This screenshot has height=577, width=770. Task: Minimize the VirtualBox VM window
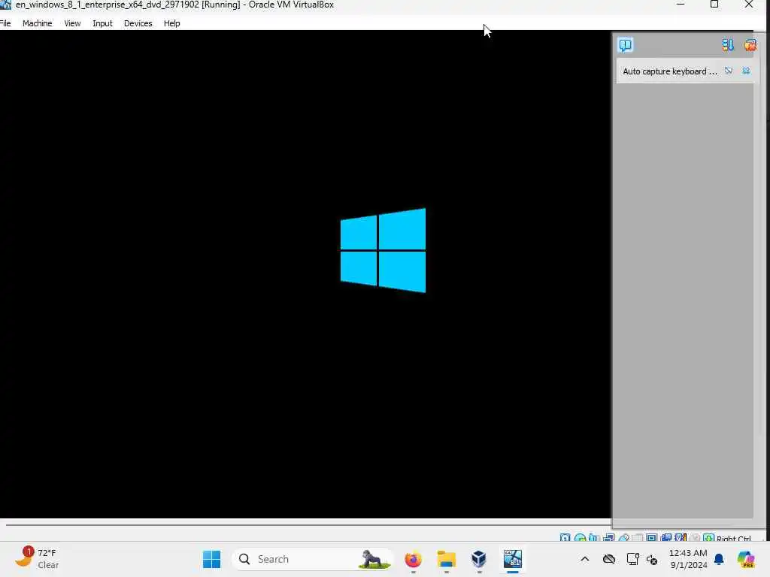coord(681,5)
